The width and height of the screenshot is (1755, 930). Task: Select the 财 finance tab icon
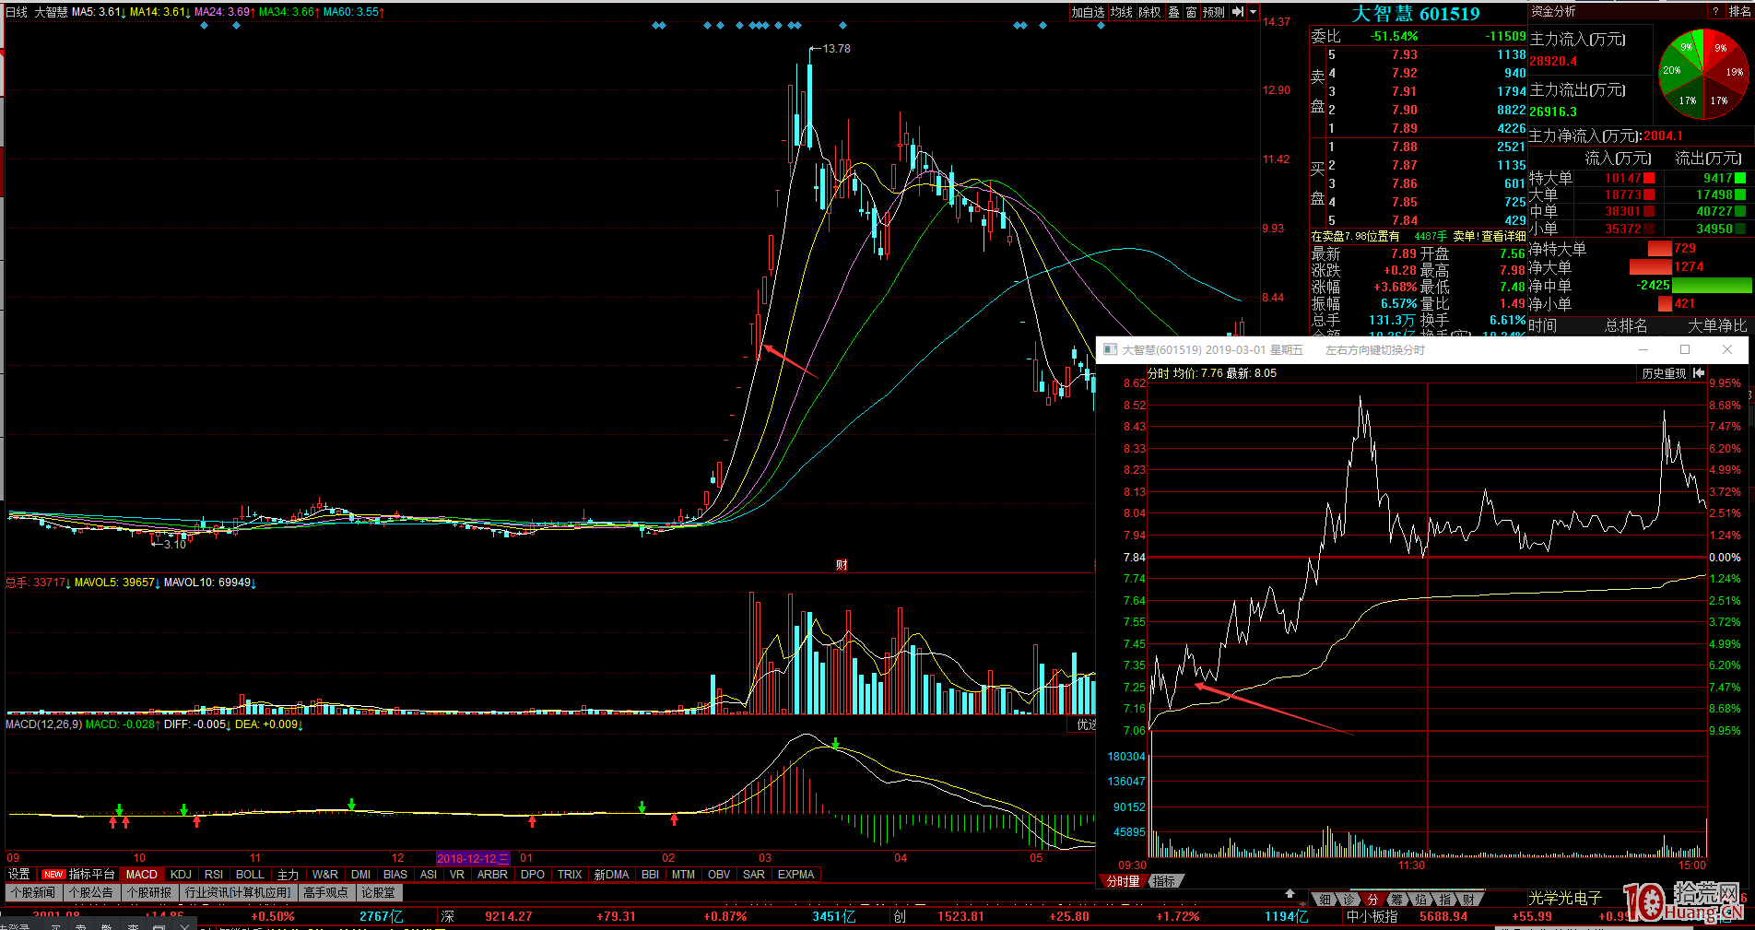(x=1468, y=899)
